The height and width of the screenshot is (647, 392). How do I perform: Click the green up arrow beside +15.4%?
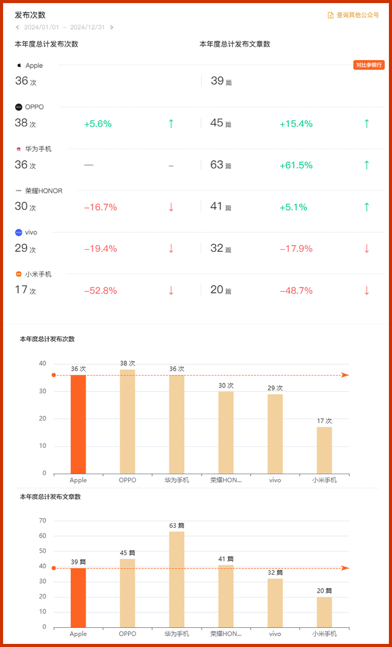(x=367, y=123)
